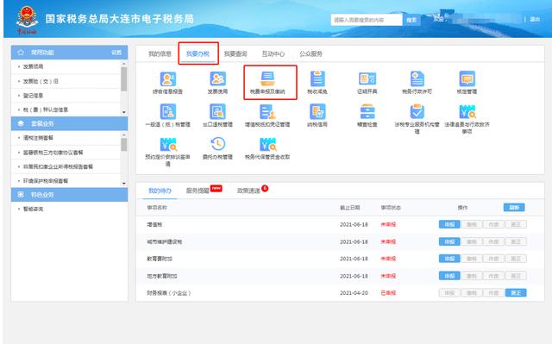Switch to 公众服务 tab

pyautogui.click(x=310, y=53)
